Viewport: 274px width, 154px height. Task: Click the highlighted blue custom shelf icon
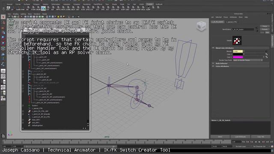coord(43,8)
